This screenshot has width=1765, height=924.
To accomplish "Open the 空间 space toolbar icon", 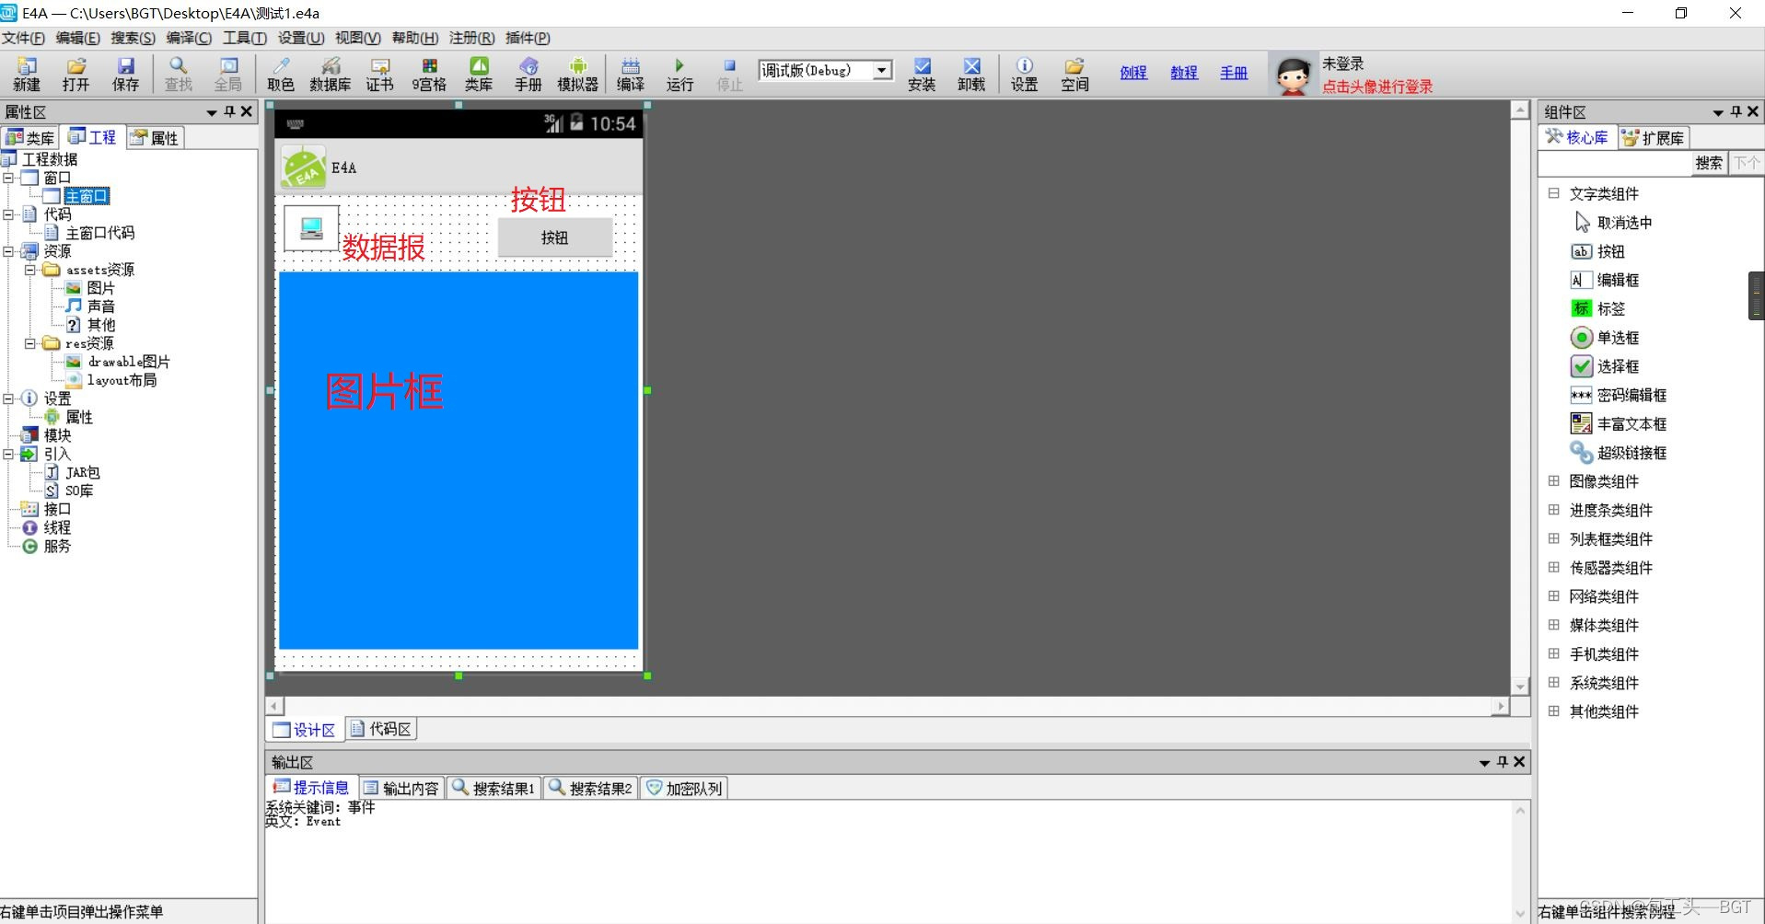I will 1074,75.
